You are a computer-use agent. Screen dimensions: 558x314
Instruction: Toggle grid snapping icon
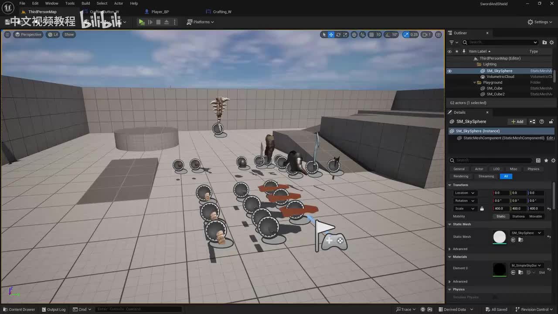tap(371, 34)
